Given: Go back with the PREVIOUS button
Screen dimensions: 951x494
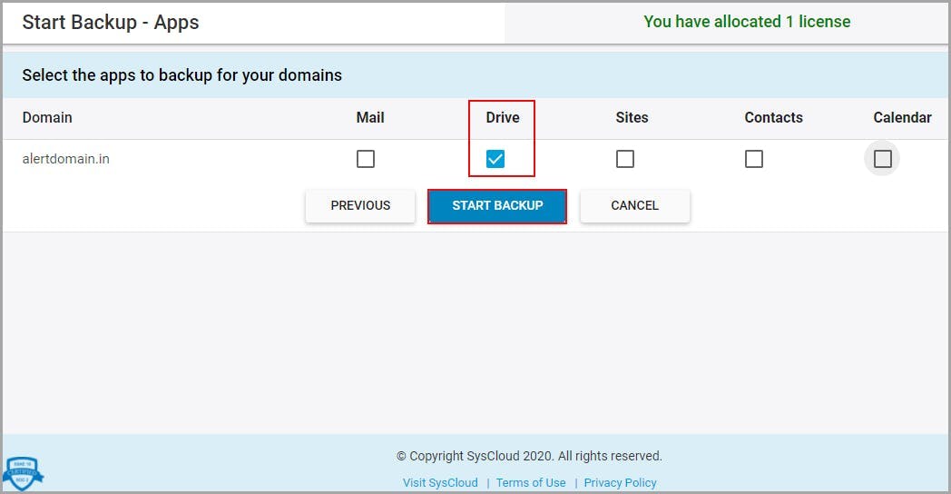Looking at the screenshot, I should 360,206.
